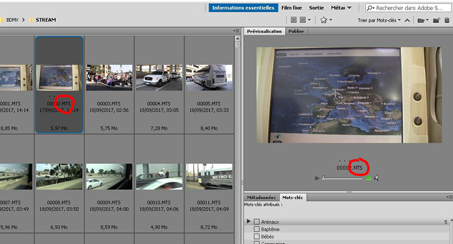Select the 00011.MTS Metro thumbnail
Image resolution: width=453 pixels, height=244 pixels.
tap(209, 176)
